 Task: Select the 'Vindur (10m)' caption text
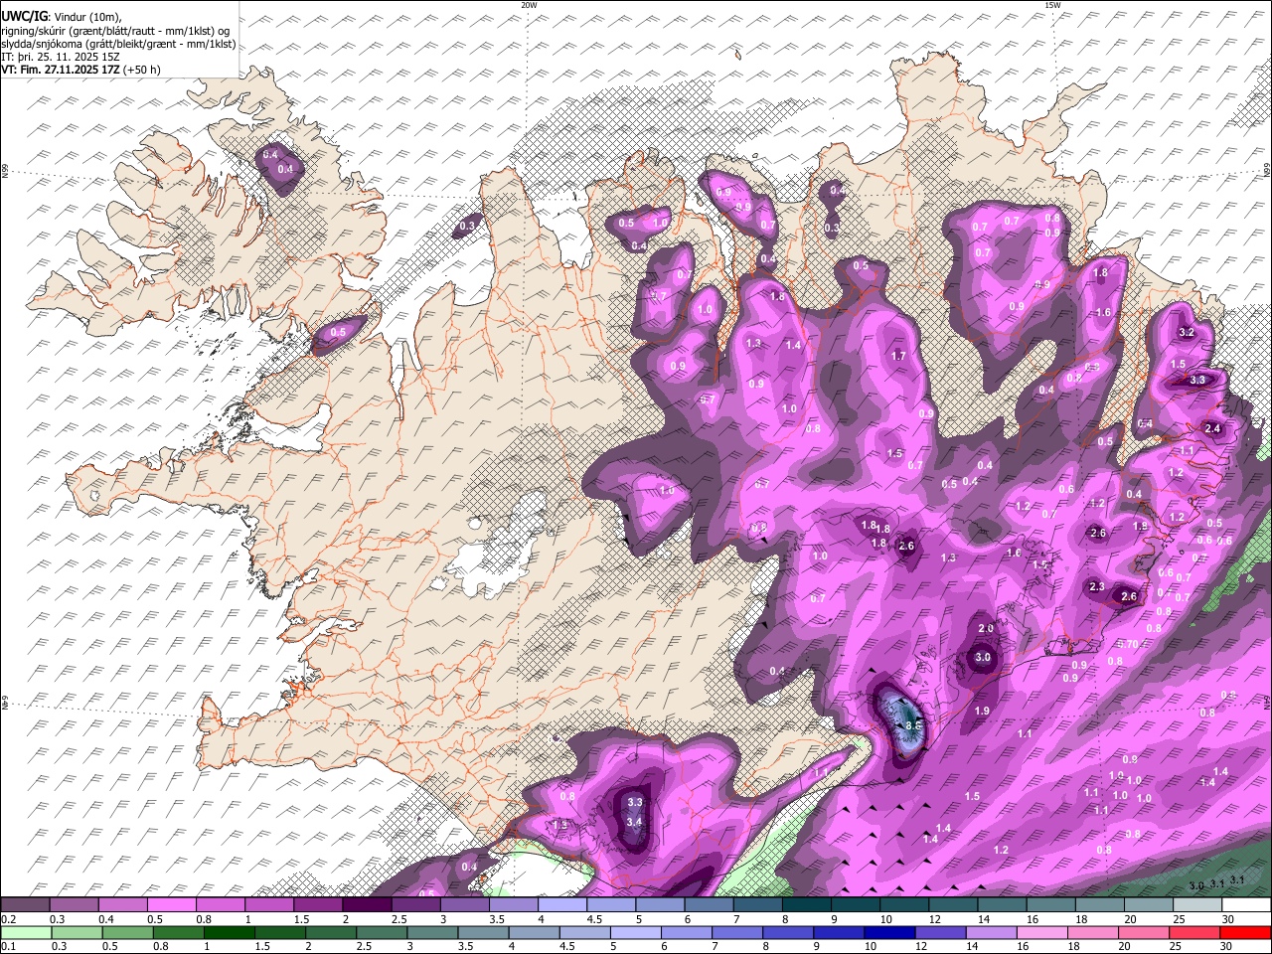click(x=85, y=17)
